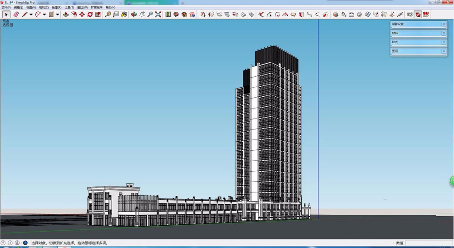Screen dimensions: 454x248
Task: Activate the Pencil line tool
Action: tap(25, 15)
